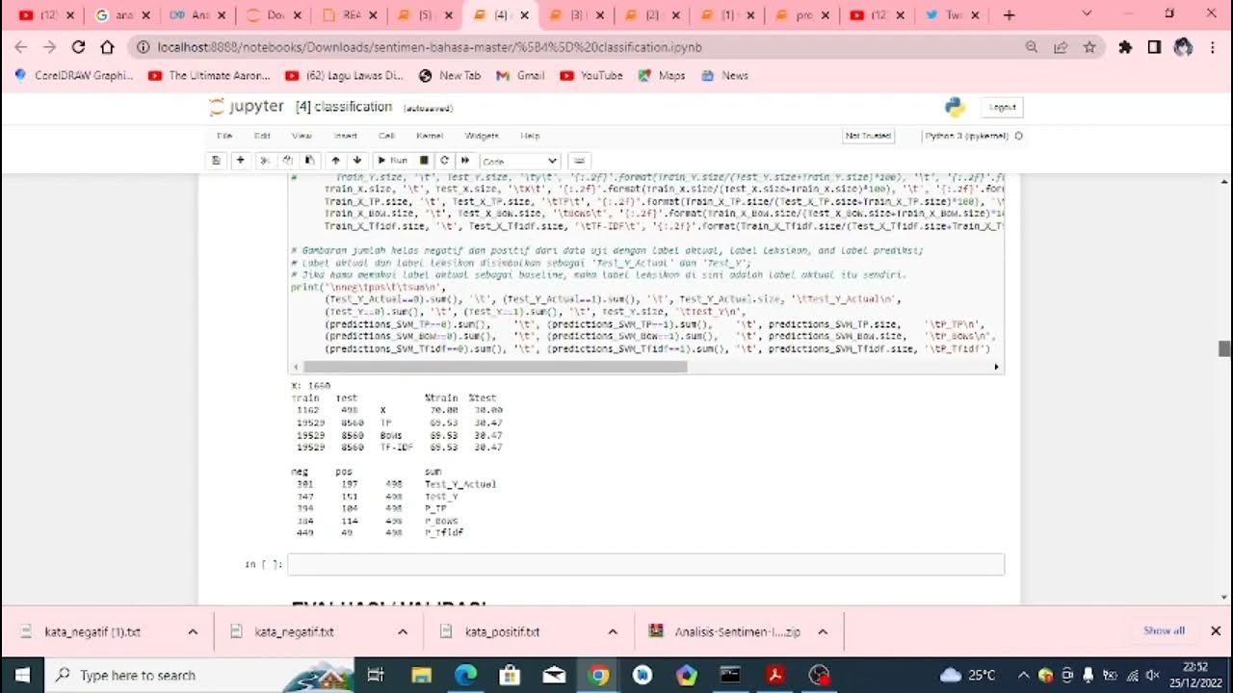Open the File menu in Jupyter
Viewport: 1233px width, 693px height.
click(224, 136)
